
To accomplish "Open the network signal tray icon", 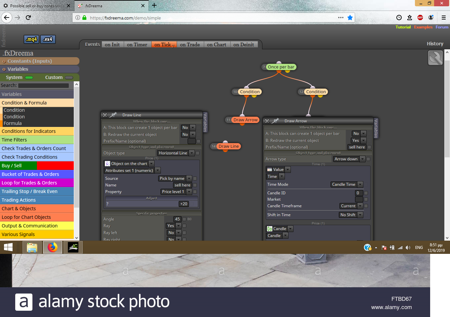I will (x=400, y=248).
